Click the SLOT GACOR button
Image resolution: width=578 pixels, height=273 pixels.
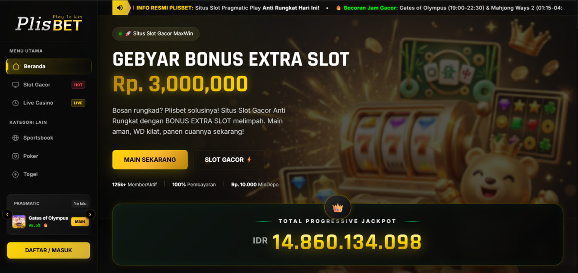pyautogui.click(x=228, y=159)
